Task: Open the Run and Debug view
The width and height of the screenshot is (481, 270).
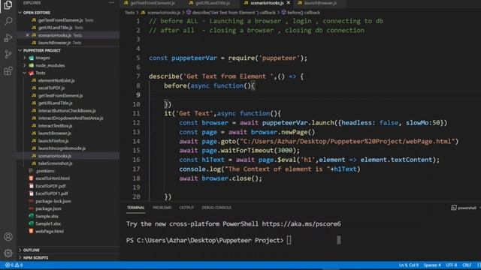Action: (x=8, y=38)
